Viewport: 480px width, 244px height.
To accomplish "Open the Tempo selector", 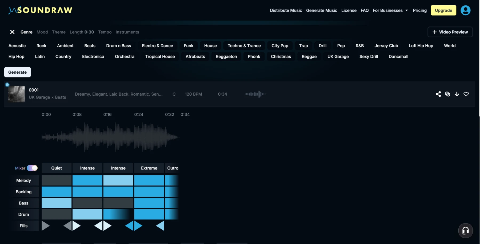I will [105, 32].
